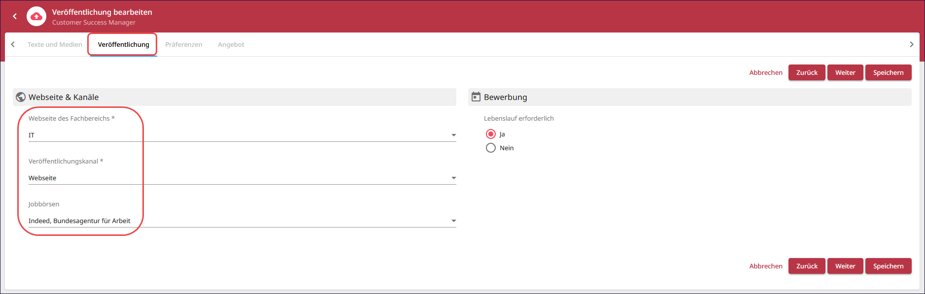Open the Jobbörsen dropdown list
Viewport: 925px width, 294px height.
242,221
